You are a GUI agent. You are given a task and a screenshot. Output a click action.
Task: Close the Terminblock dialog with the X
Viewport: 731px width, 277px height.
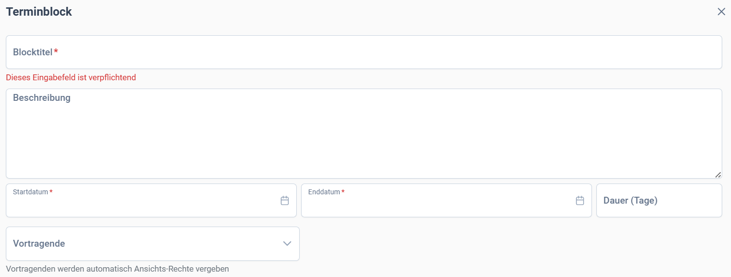tap(721, 12)
